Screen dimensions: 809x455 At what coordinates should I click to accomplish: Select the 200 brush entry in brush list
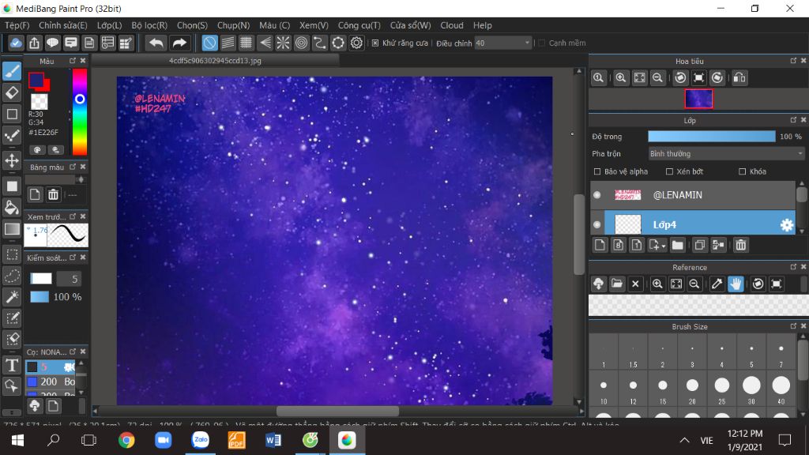(x=51, y=382)
